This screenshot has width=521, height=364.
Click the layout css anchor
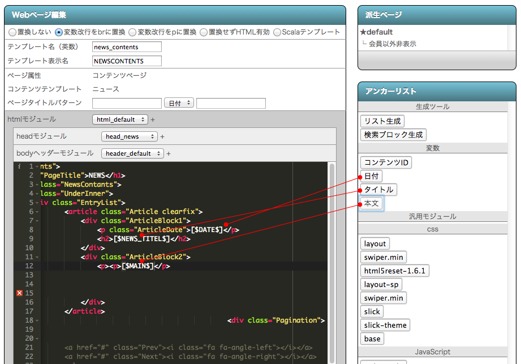(x=375, y=243)
